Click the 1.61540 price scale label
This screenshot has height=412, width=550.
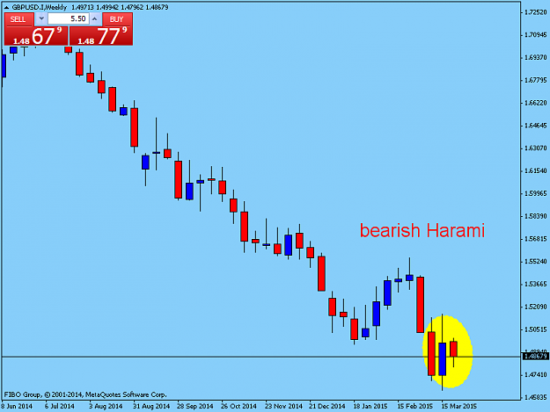pyautogui.click(x=535, y=170)
